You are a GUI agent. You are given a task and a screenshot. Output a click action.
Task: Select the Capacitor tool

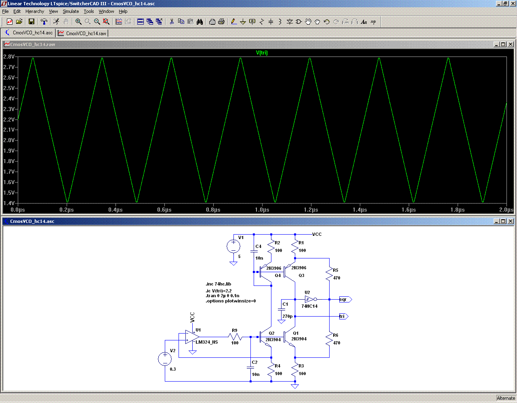point(271,22)
